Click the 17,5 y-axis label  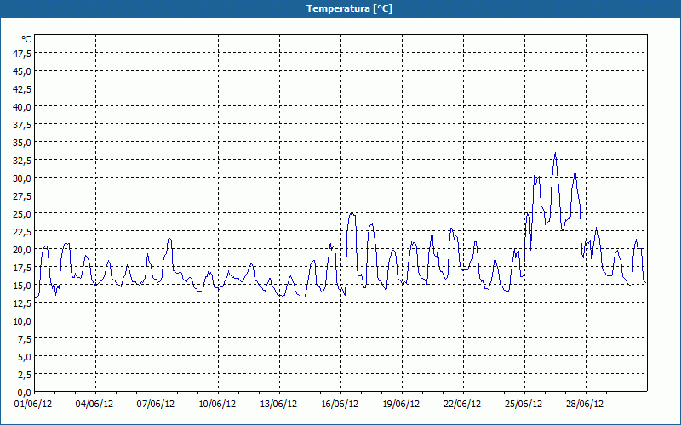tap(22, 268)
